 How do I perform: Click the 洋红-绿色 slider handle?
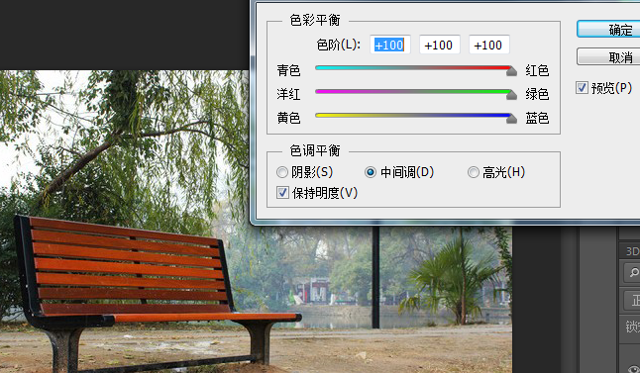pos(511,96)
